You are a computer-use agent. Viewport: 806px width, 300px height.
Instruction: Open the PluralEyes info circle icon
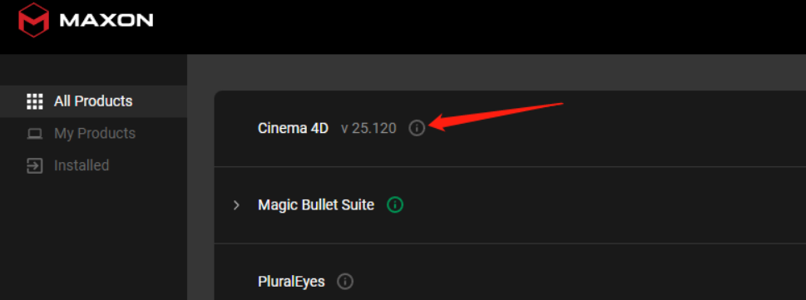click(x=345, y=282)
